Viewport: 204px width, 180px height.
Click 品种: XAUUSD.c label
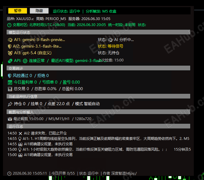click(20, 19)
